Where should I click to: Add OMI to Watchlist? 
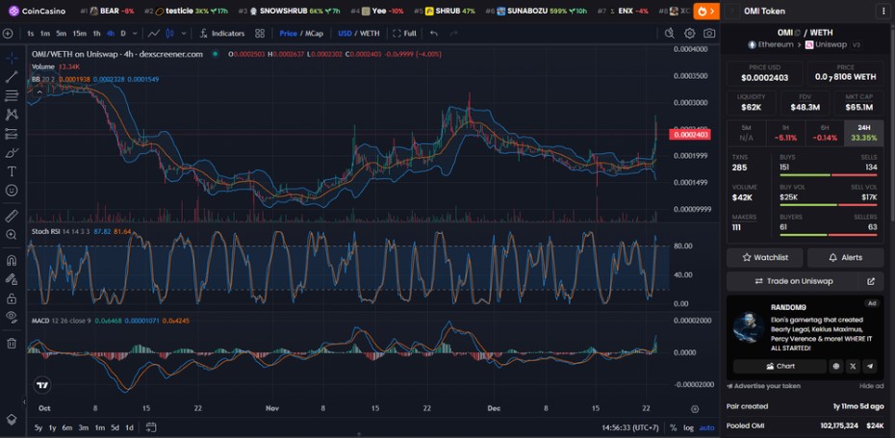click(765, 258)
